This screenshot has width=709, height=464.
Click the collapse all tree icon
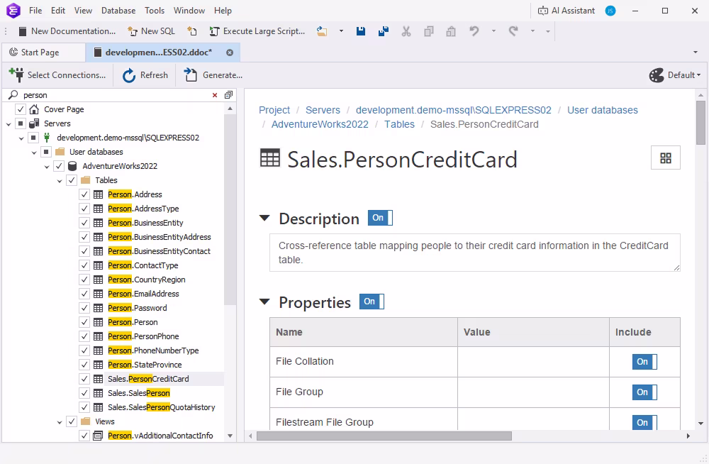tap(228, 95)
